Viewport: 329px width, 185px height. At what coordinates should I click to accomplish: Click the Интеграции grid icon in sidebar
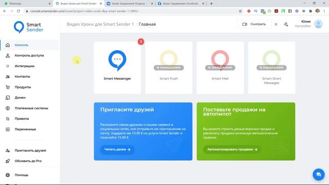click(8, 66)
